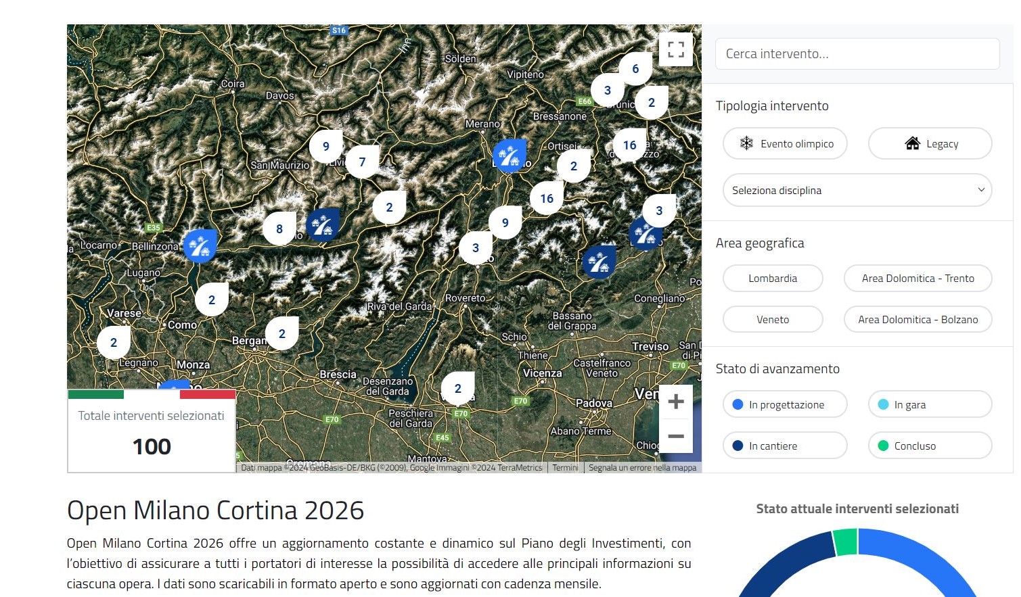Open the Seleziona disciplina dropdown
Screen dimensions: 1021x597
pos(857,190)
